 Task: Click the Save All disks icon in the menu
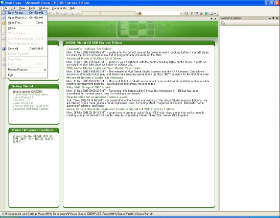(x=4, y=49)
